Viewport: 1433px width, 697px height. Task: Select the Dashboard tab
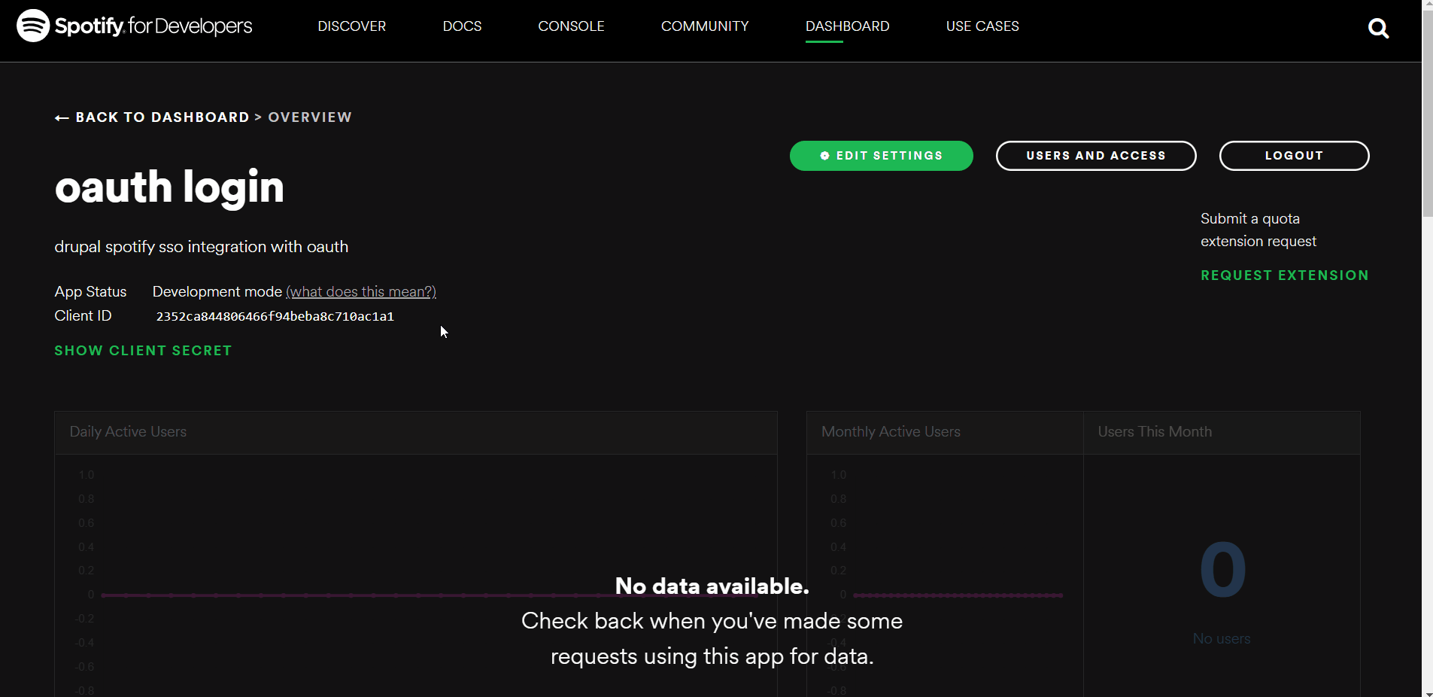[847, 26]
